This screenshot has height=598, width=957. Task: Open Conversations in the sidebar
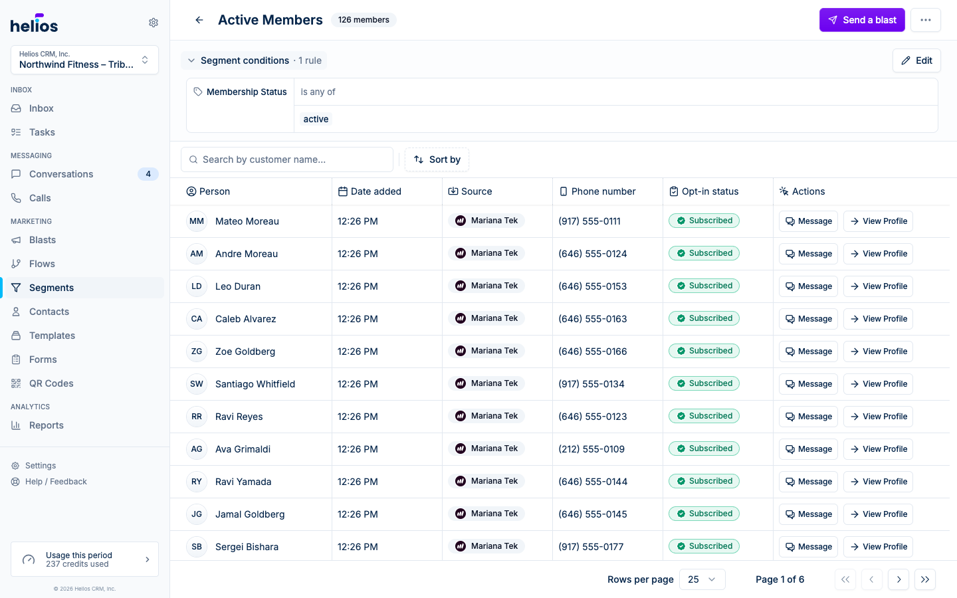tap(84, 174)
